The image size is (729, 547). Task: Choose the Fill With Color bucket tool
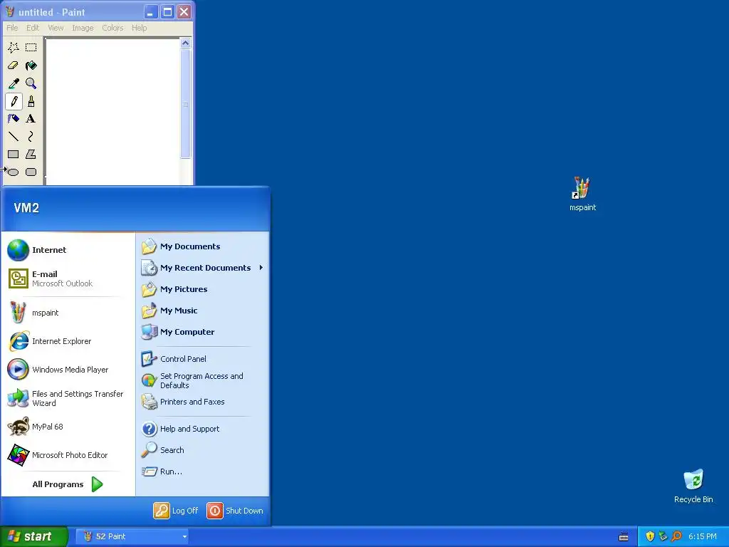pos(31,66)
